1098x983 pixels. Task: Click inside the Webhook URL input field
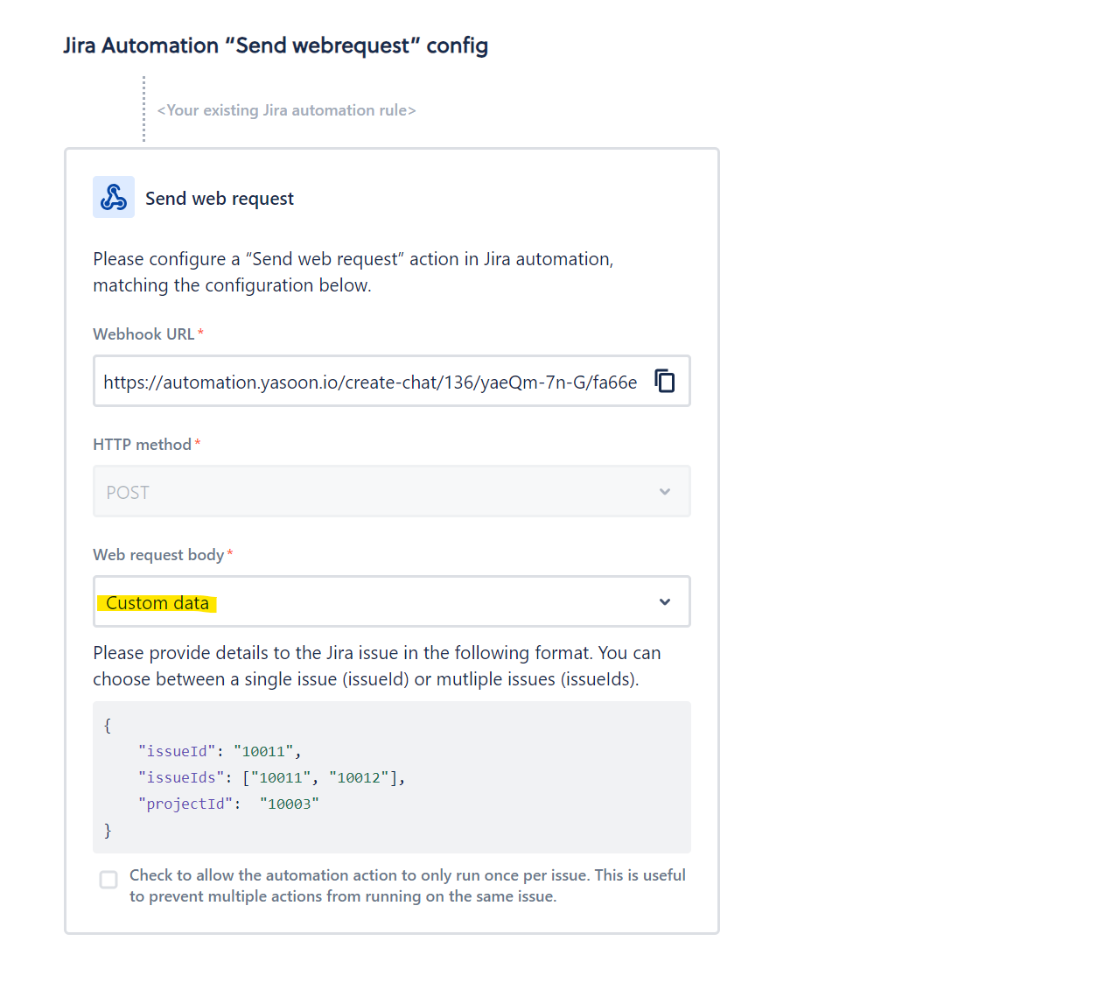(367, 381)
